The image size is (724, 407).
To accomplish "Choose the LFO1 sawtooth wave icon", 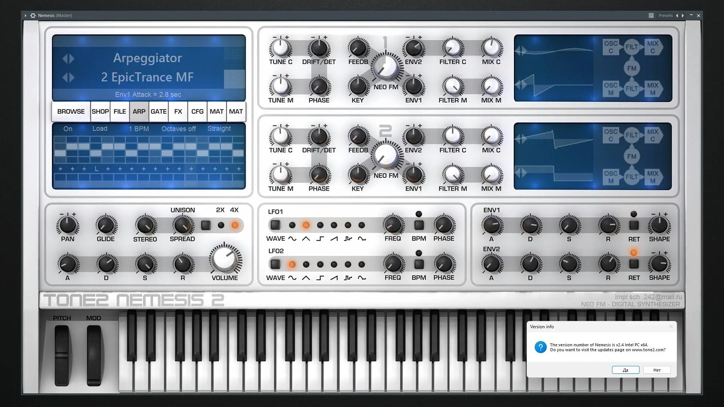I will [x=334, y=239].
